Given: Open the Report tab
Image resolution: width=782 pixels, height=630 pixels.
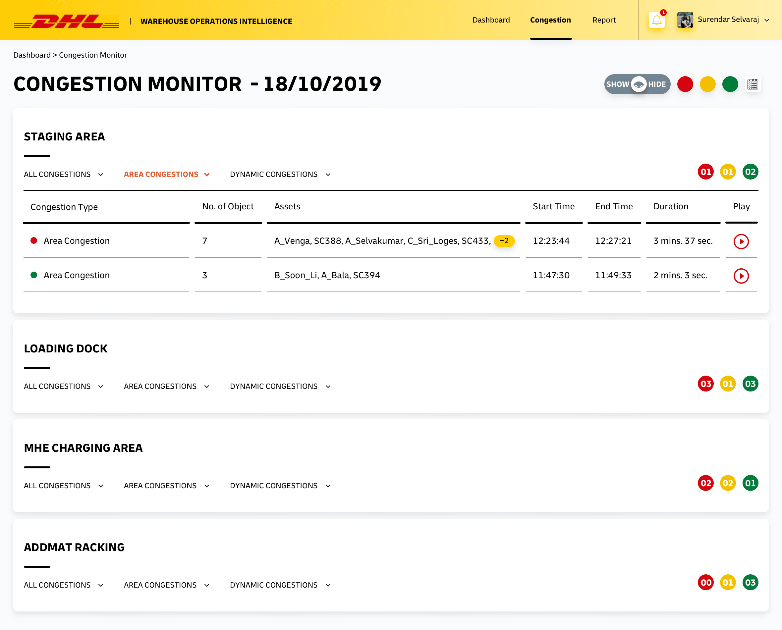Looking at the screenshot, I should pos(604,20).
